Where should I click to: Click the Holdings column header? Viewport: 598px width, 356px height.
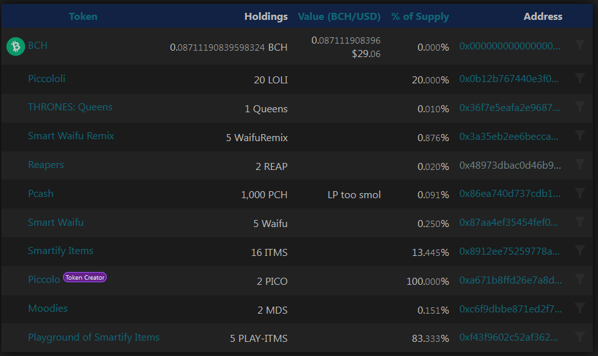pos(266,16)
